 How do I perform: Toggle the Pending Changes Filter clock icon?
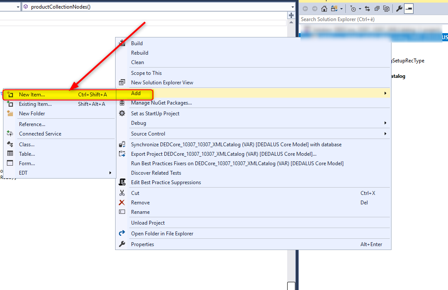tap(353, 8)
